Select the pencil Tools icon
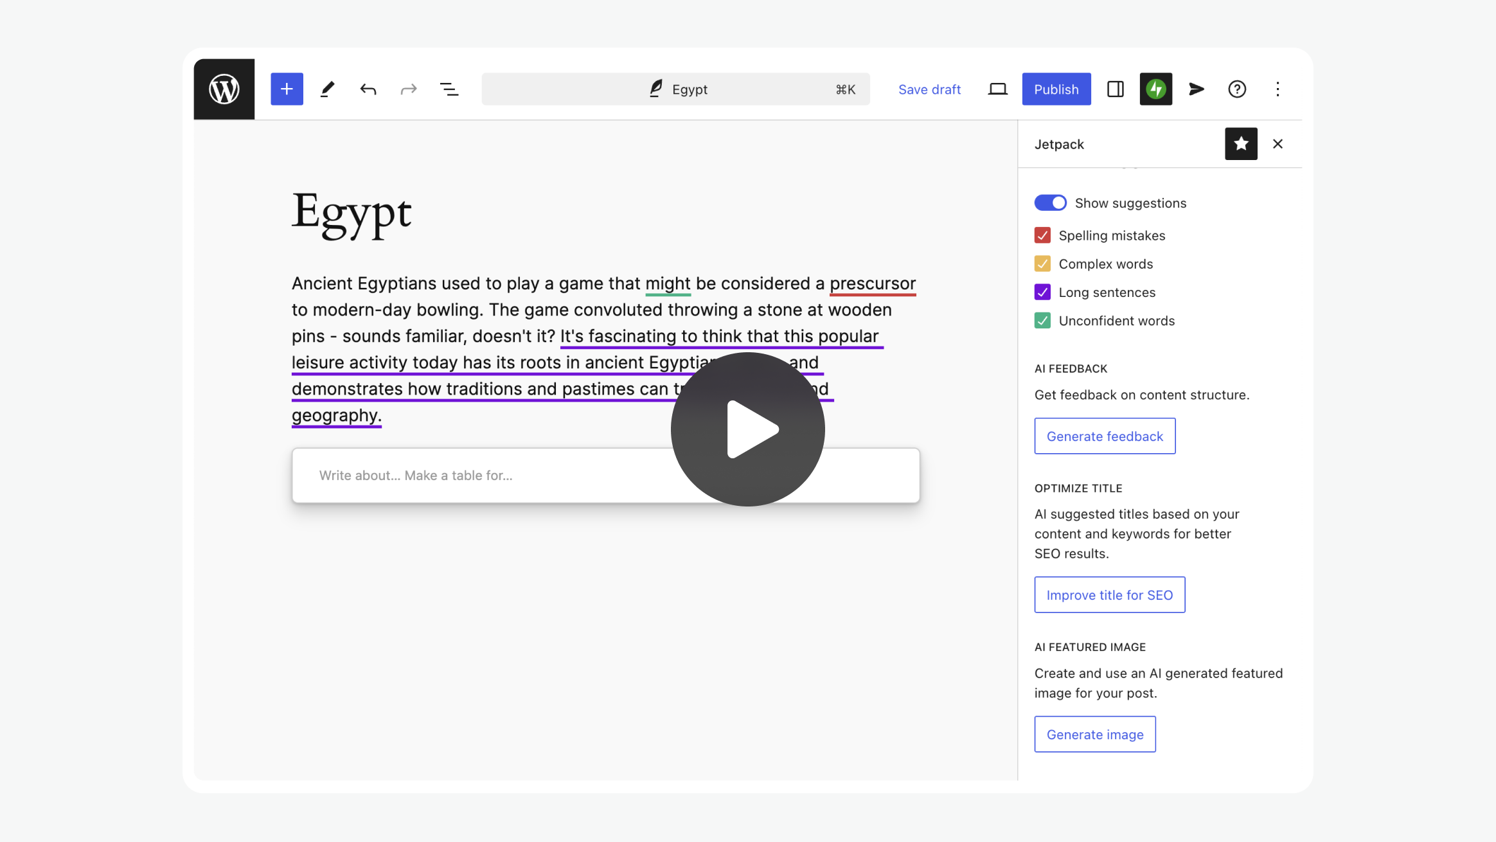The image size is (1496, 842). coord(328,89)
